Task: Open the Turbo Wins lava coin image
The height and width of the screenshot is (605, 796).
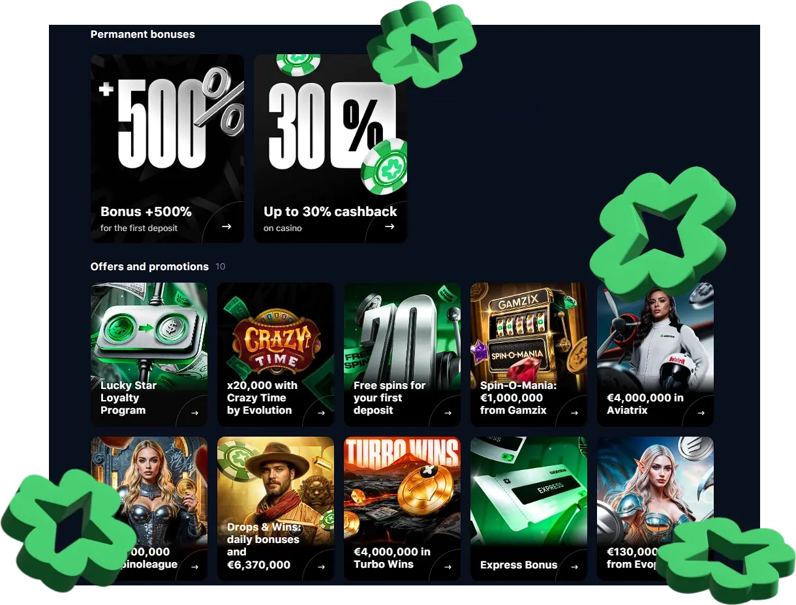Action: pos(402,508)
